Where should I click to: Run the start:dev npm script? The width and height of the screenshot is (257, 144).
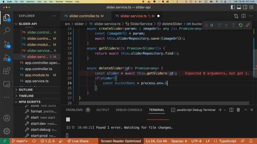point(38,124)
